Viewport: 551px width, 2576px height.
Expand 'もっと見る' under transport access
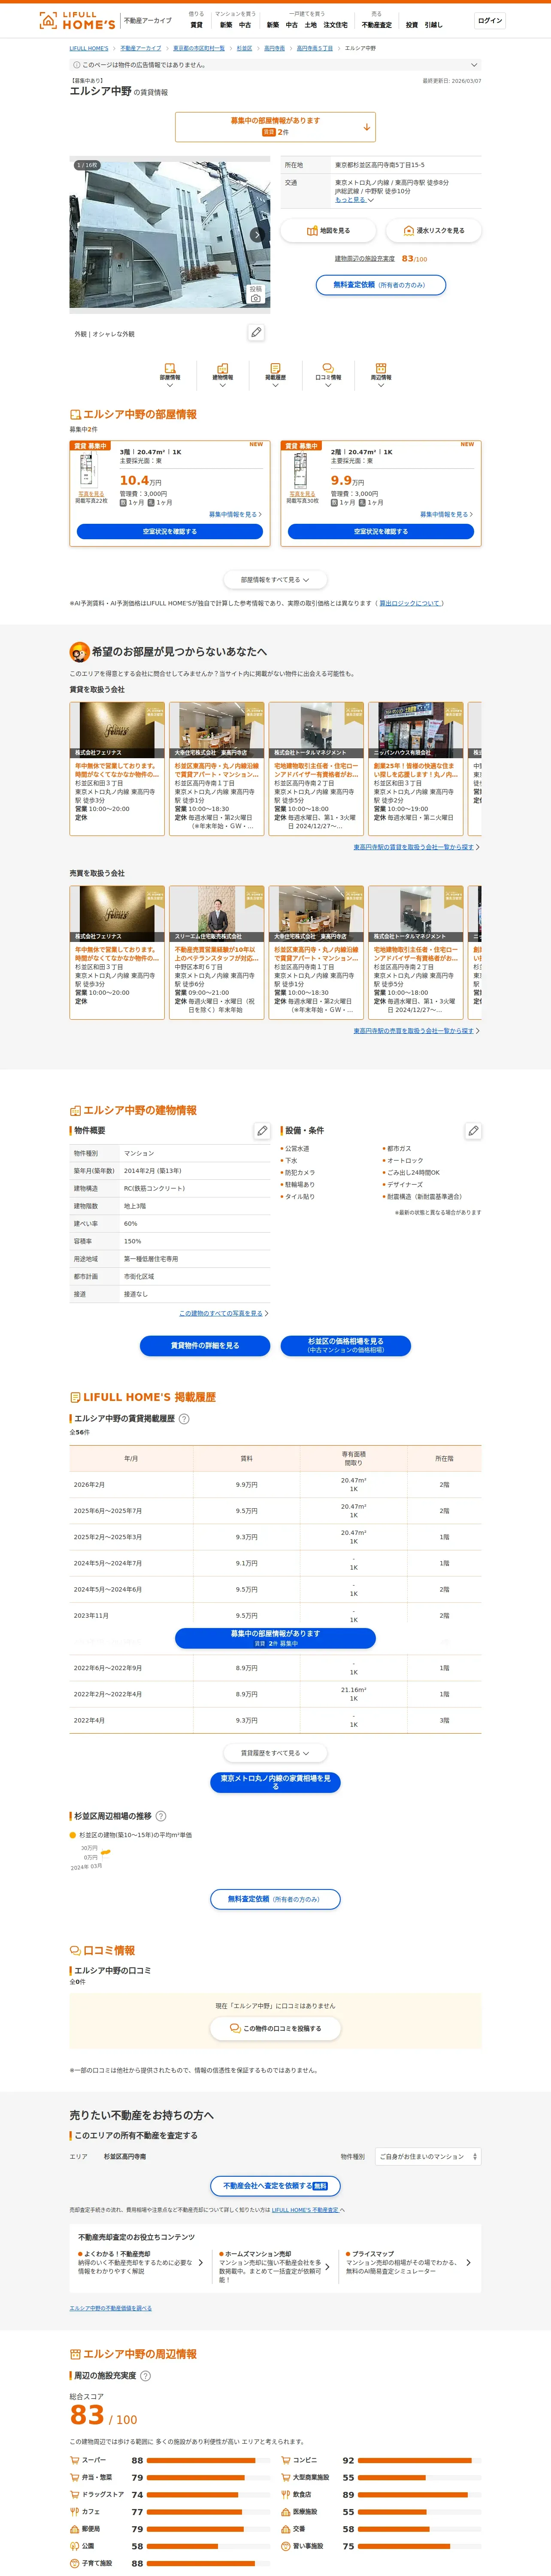(x=354, y=200)
